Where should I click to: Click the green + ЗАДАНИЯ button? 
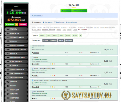(66, 10)
